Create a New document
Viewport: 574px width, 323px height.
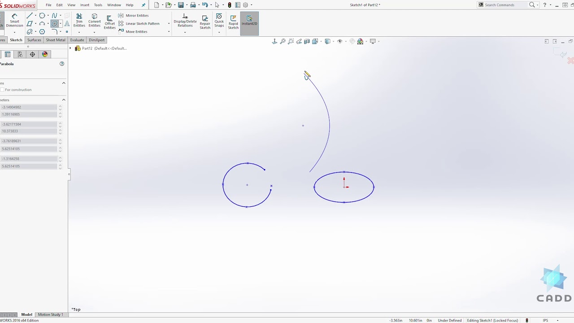point(157,5)
